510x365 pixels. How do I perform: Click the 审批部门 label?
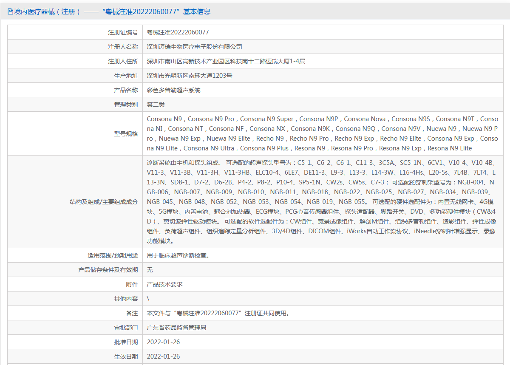click(126, 328)
